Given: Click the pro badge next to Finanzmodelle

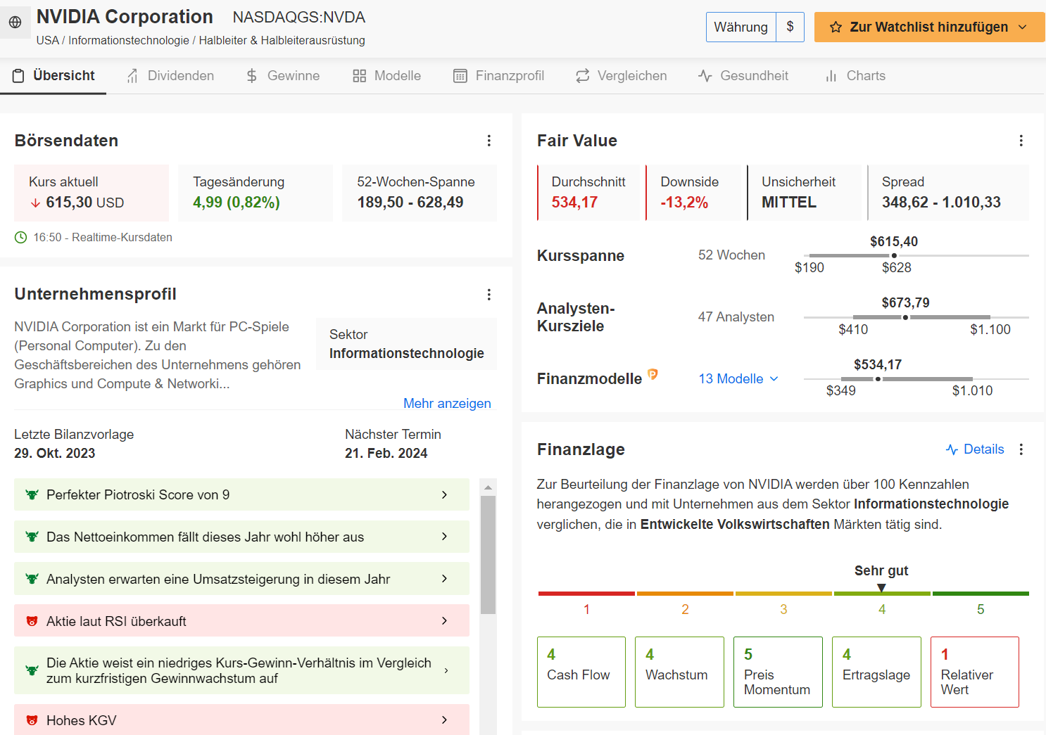Looking at the screenshot, I should pos(653,374).
